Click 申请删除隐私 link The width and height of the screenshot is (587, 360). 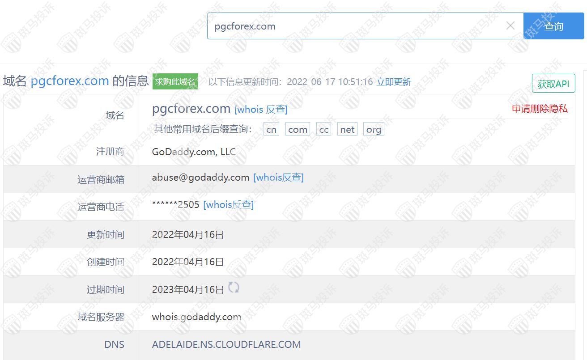(540, 109)
